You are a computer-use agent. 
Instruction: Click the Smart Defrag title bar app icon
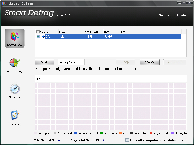pyautogui.click(x=4, y=3)
